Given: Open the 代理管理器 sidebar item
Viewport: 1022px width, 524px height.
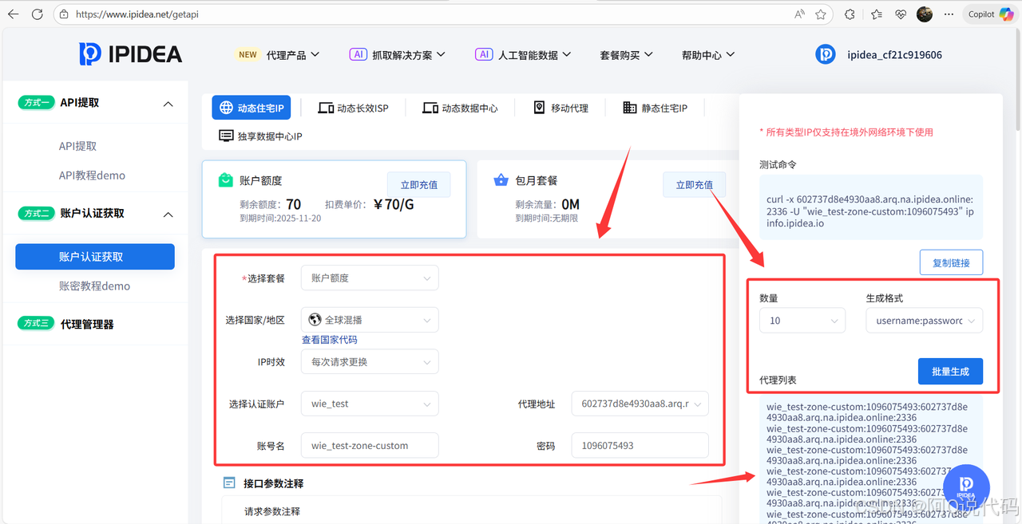Looking at the screenshot, I should pyautogui.click(x=87, y=324).
